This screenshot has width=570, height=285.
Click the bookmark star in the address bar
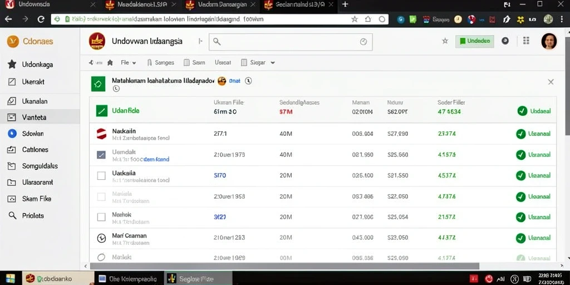click(355, 19)
